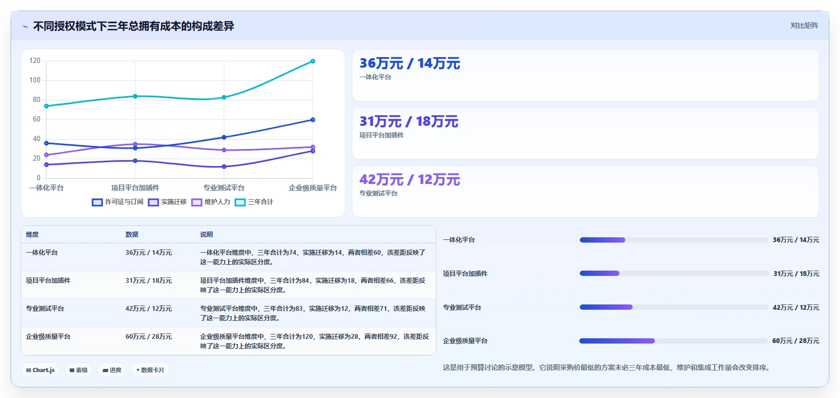
Task: Click the 项目平台加插件 table row name
Action: click(x=48, y=281)
